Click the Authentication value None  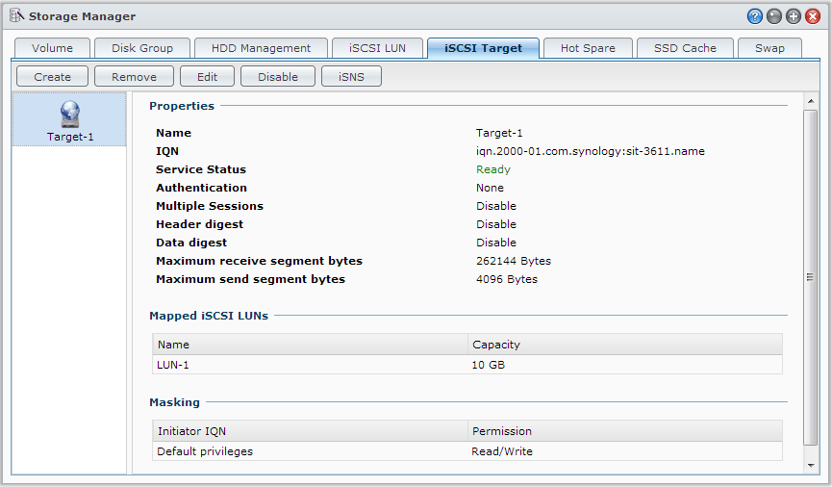[490, 188]
